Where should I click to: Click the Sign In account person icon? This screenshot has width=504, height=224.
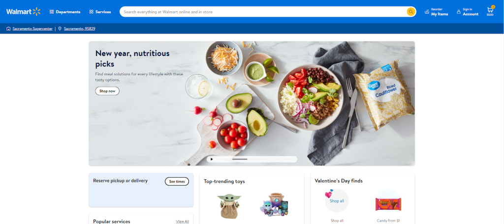[459, 12]
